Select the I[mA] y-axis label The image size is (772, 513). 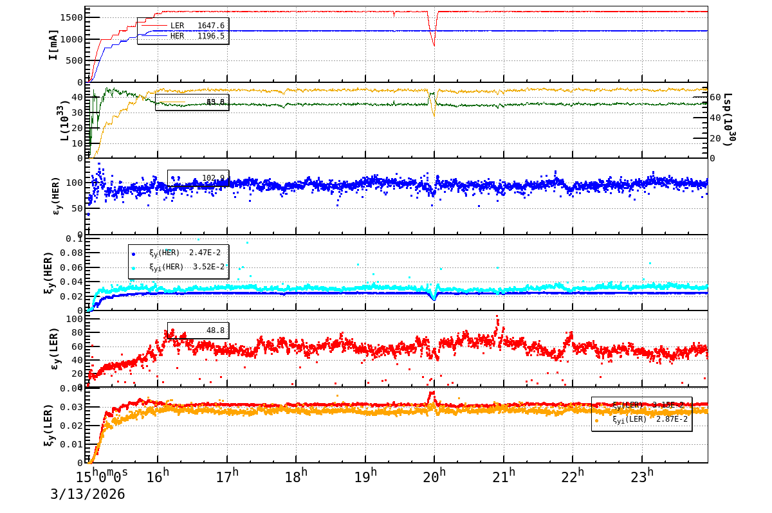(x=53, y=45)
